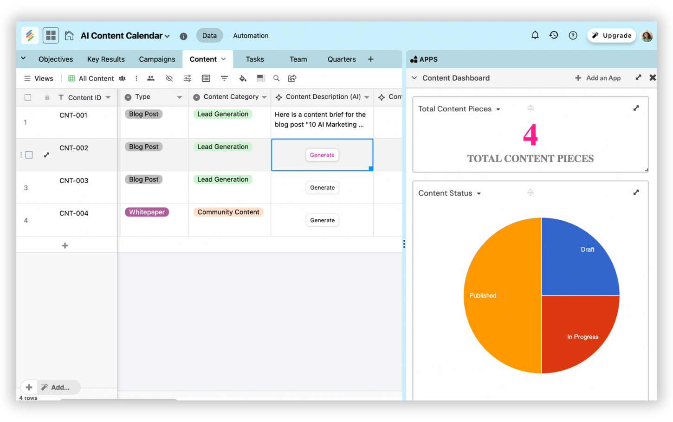
Task: Click the notifications bell icon
Action: click(x=535, y=35)
